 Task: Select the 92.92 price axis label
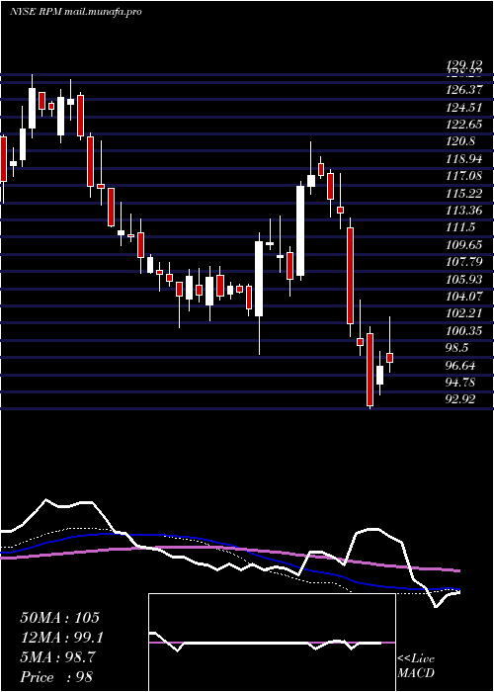(x=462, y=399)
